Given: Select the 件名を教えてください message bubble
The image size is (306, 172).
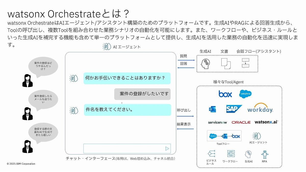Looking at the screenshot, I should coord(127,110).
